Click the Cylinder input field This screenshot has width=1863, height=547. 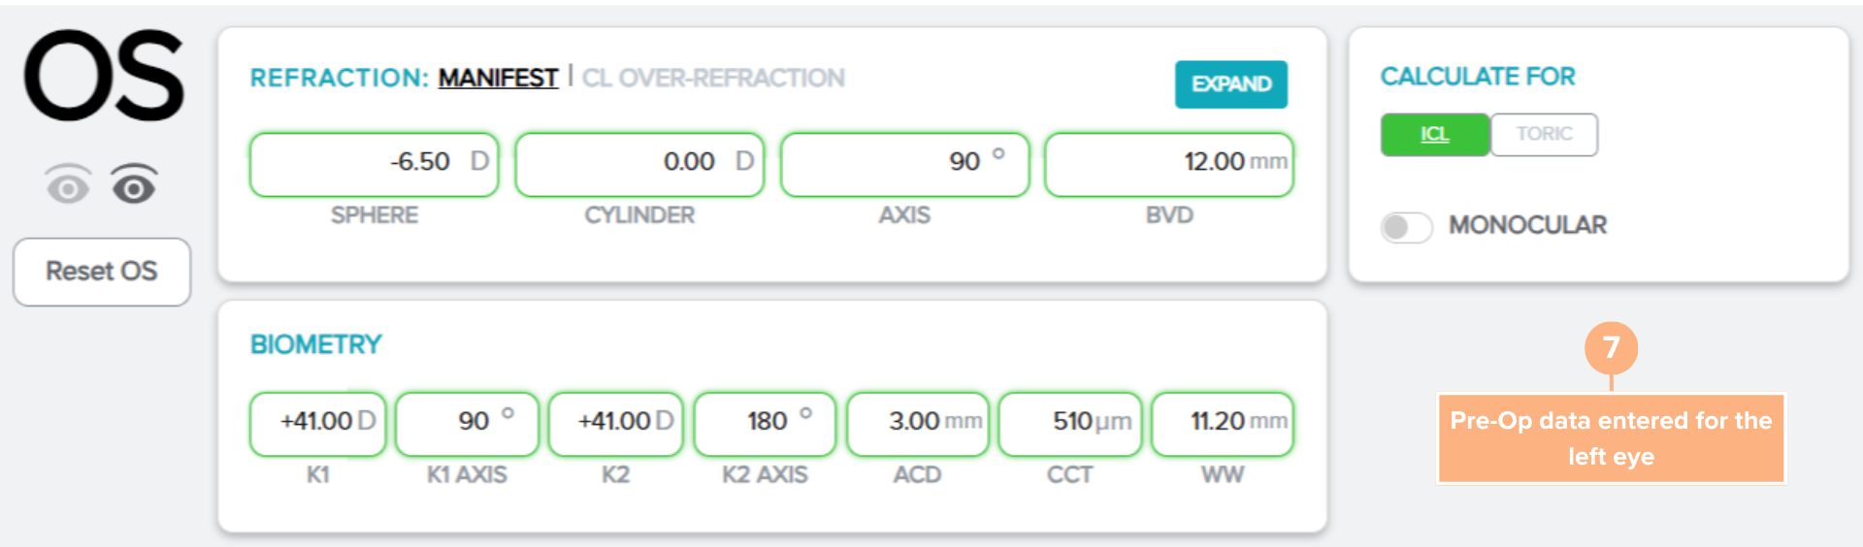(638, 163)
